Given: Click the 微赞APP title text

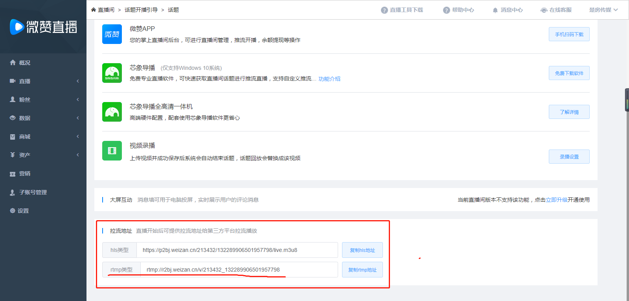Looking at the screenshot, I should click(x=142, y=29).
